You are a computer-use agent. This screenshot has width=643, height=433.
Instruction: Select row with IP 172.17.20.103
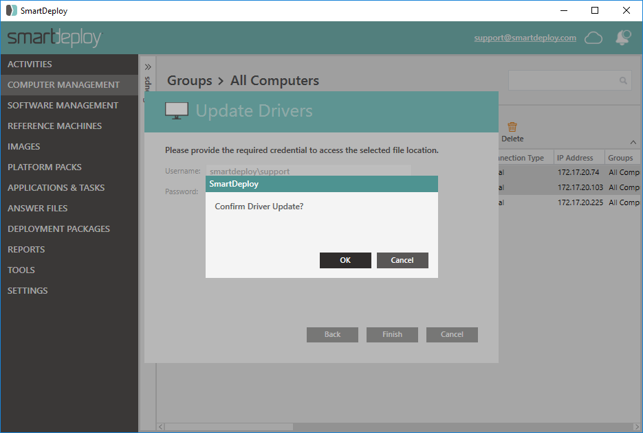tap(569, 187)
